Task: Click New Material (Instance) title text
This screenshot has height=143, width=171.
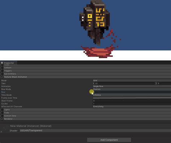Action: pos(31,126)
